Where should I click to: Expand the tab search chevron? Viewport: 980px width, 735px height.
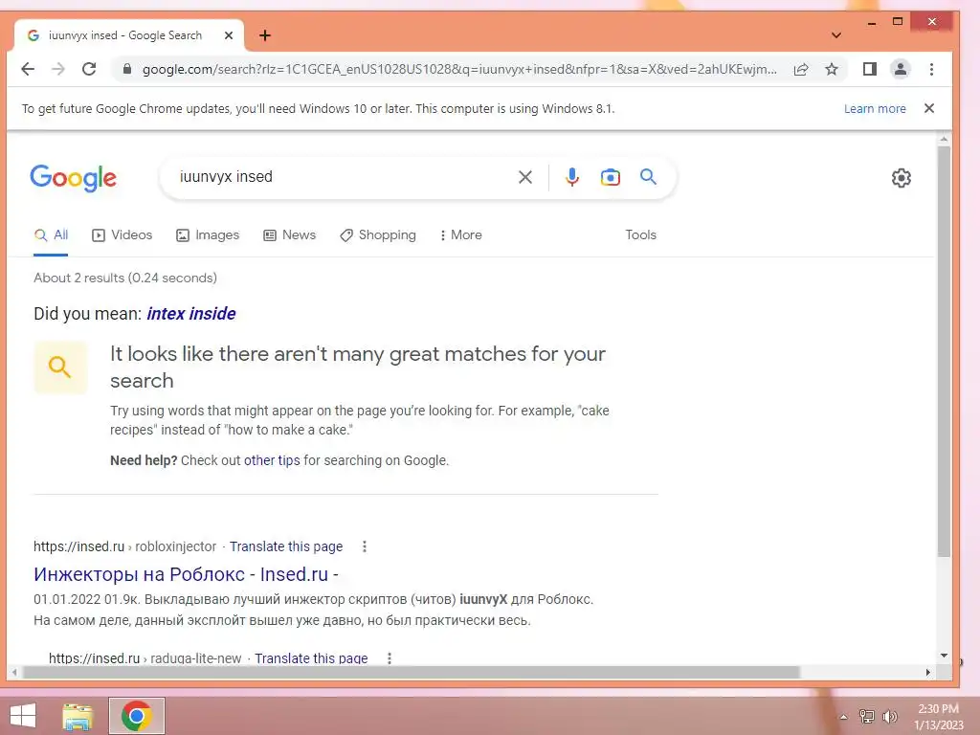[836, 35]
